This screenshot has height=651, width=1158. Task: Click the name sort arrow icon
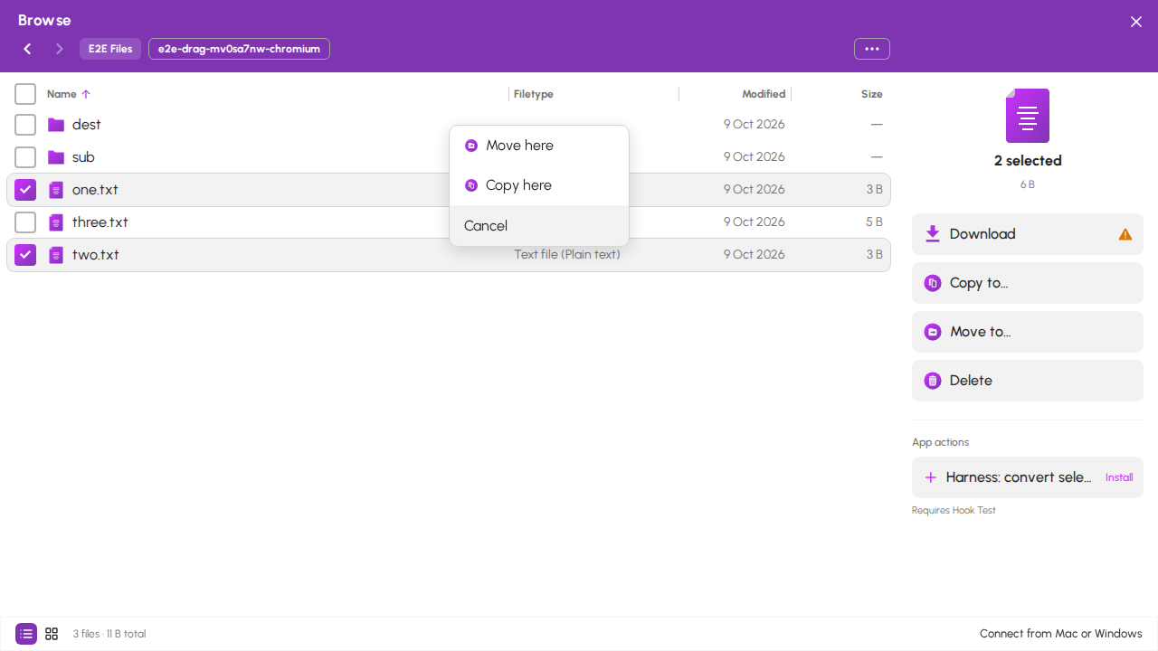tap(86, 94)
